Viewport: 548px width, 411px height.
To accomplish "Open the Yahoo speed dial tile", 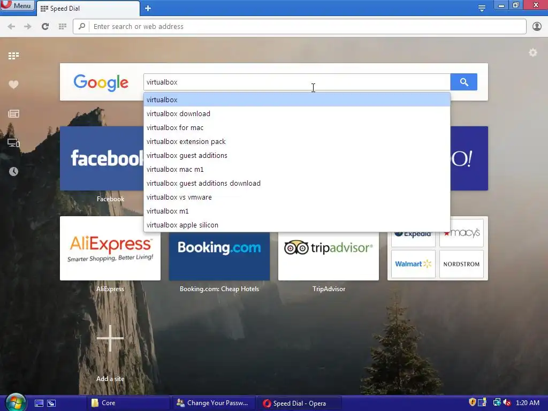I will (x=469, y=158).
